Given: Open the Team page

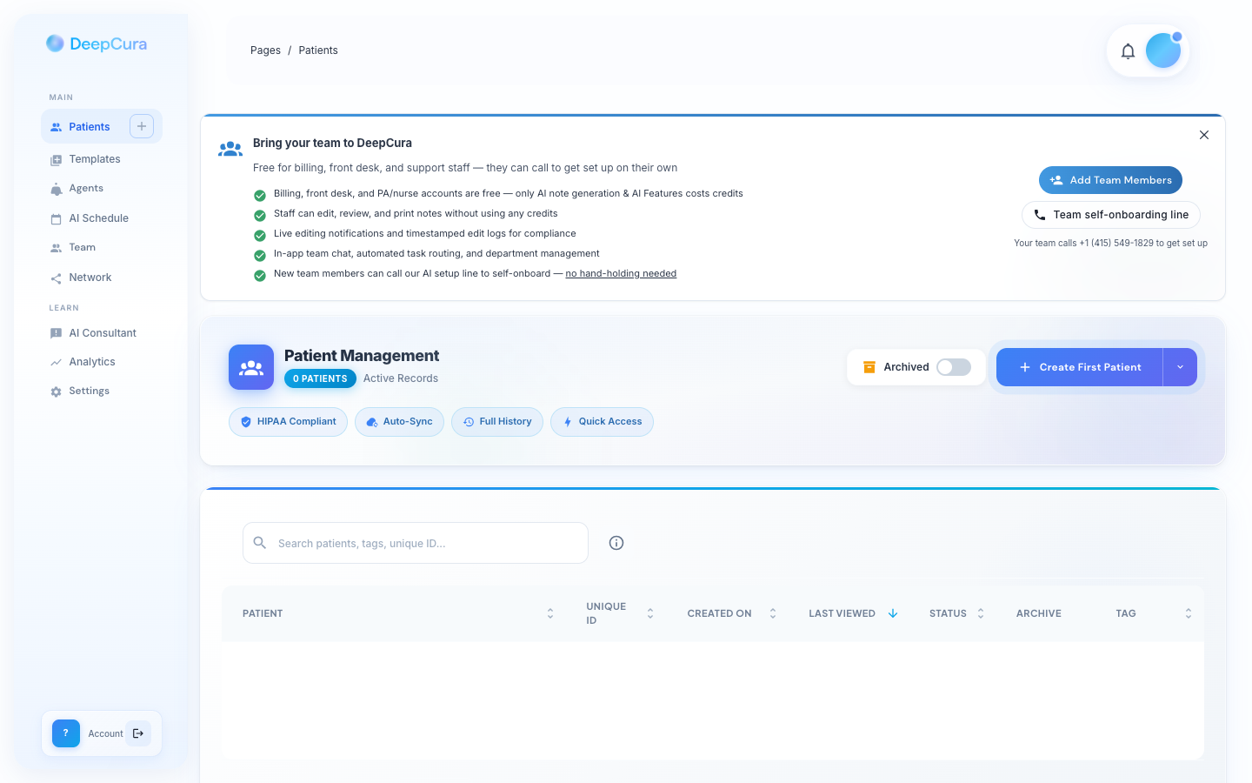Looking at the screenshot, I should click(83, 248).
